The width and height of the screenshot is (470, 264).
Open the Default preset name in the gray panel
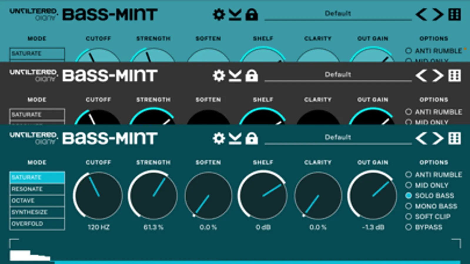[x=338, y=75]
